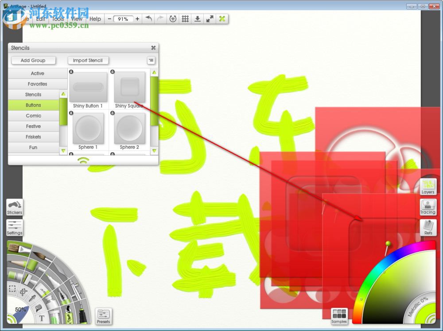Toggle the Refs panel
443x331 pixels.
428,227
